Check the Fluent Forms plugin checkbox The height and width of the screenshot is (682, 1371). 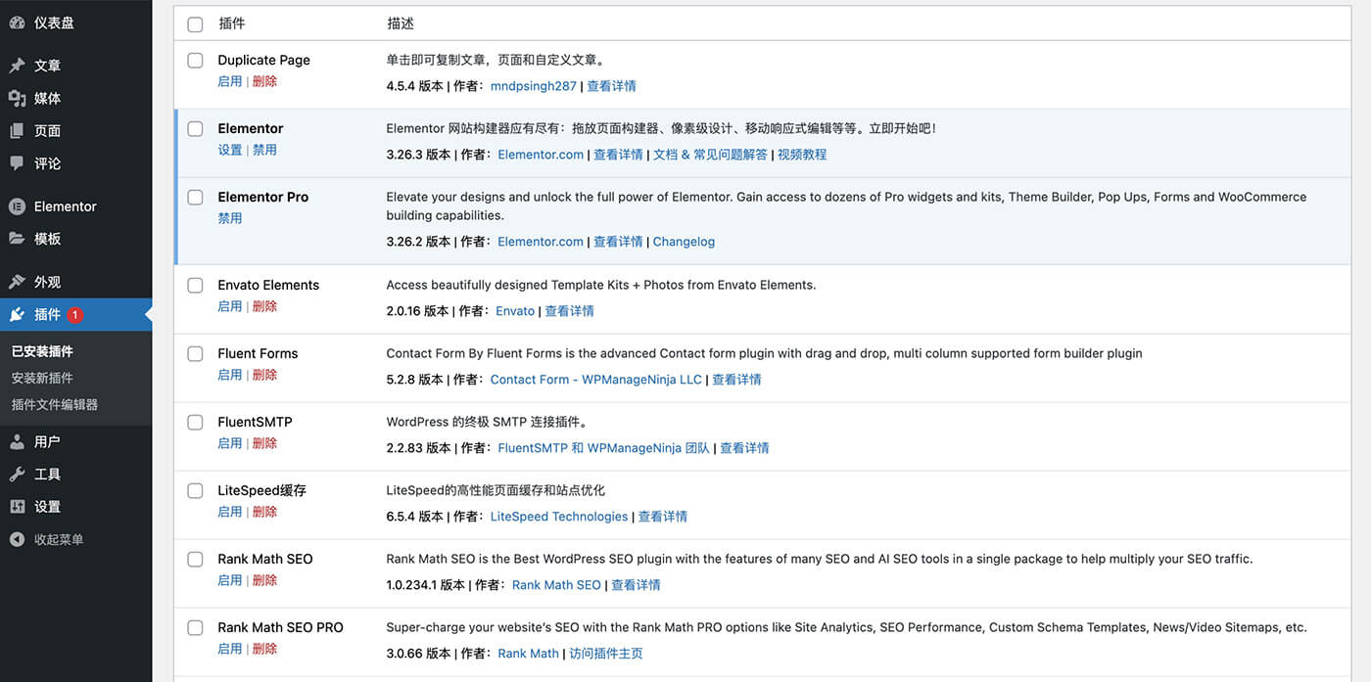click(195, 354)
